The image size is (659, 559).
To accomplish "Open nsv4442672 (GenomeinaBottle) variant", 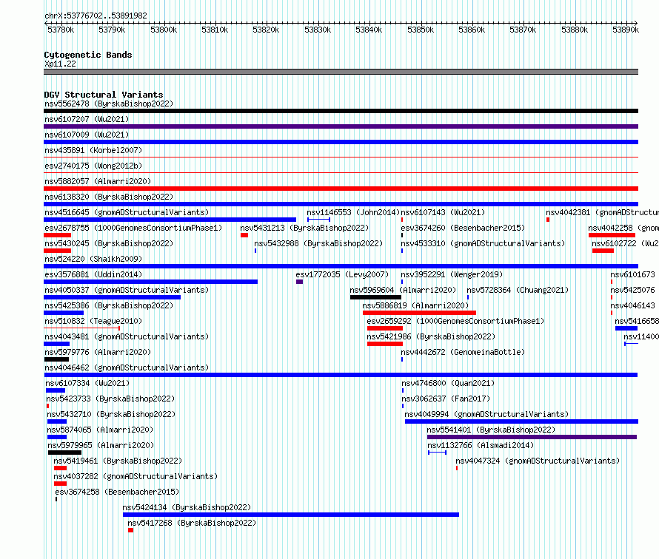I will [463, 352].
